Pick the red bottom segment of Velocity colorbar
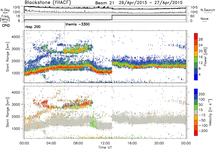 click(x=196, y=133)
